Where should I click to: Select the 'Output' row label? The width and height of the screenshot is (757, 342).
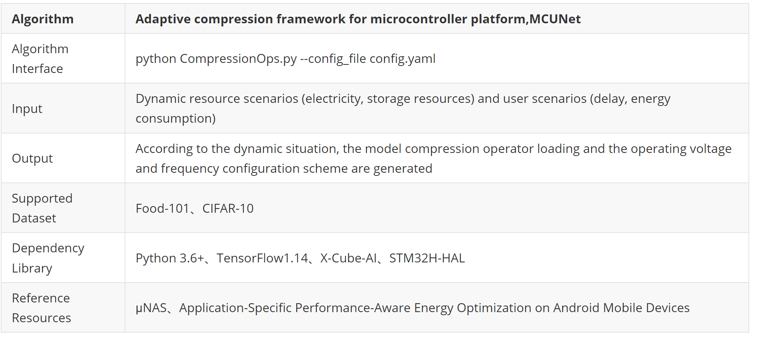tap(33, 158)
